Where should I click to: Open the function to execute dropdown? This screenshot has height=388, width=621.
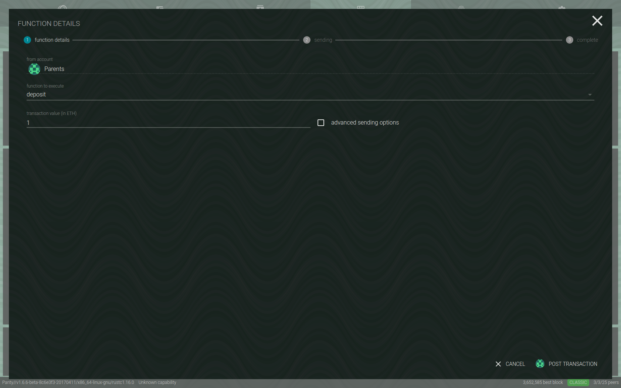tap(310, 95)
